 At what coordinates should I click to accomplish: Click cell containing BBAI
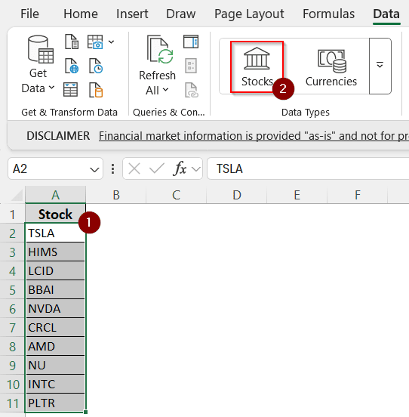tap(55, 290)
